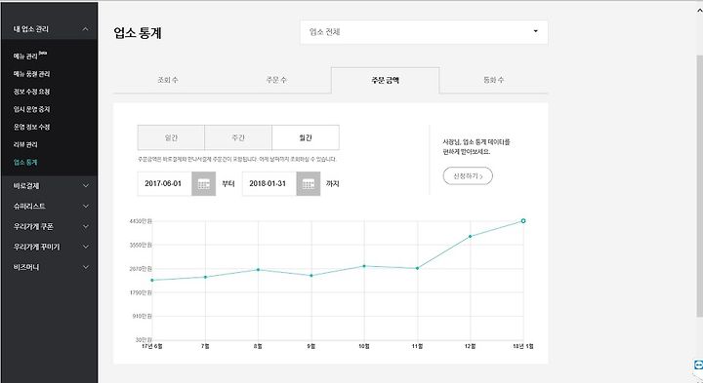The height and width of the screenshot is (383, 703).
Task: Open the end date calendar picker icon
Action: (x=308, y=184)
